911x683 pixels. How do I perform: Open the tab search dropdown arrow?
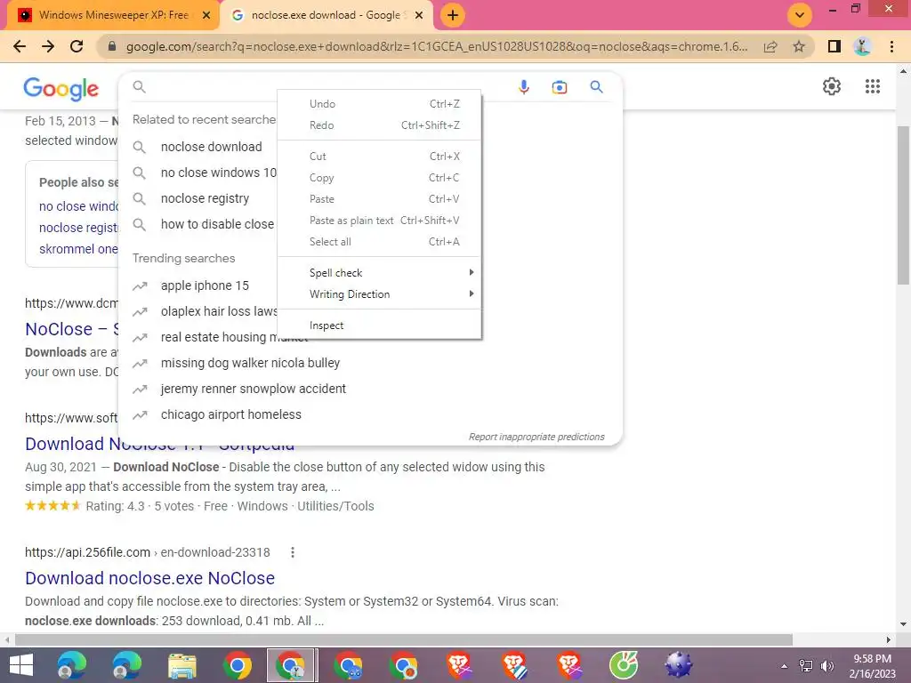pos(800,15)
